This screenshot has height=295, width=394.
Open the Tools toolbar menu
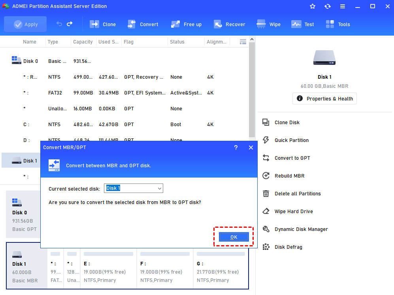338,25
